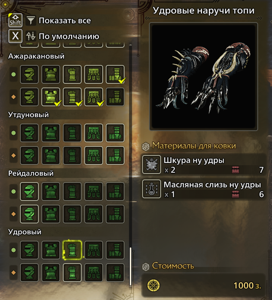The image size is (272, 300).
Task: Select Утдуновый chest armor in green-circle row
Action: pos(51,133)
